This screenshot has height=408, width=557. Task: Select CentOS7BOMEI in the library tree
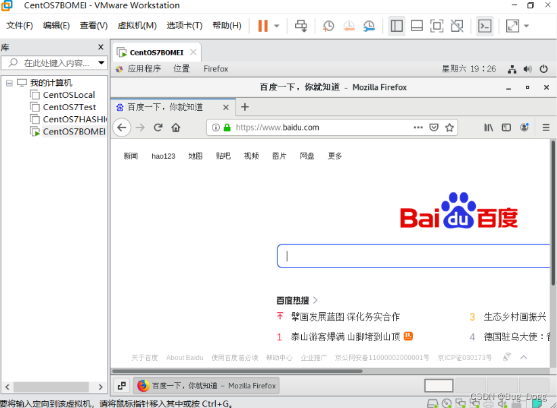click(68, 132)
